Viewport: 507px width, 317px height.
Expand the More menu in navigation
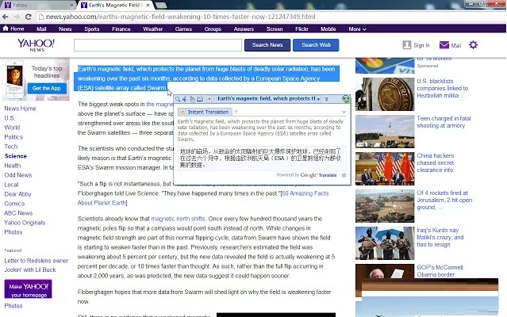tap(357, 29)
